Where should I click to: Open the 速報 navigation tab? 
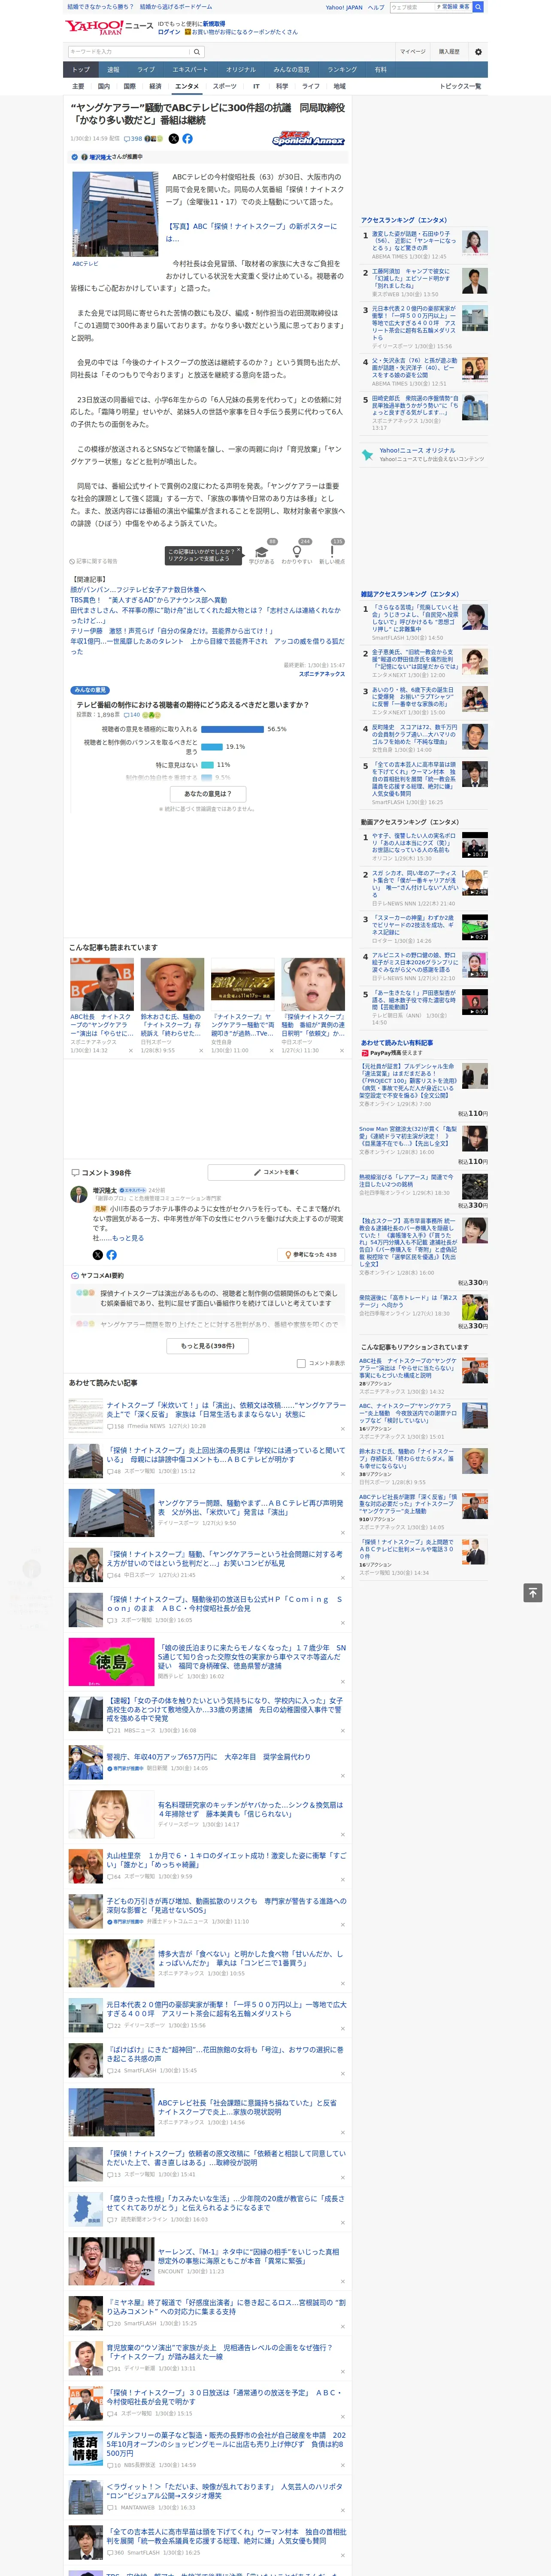[x=113, y=70]
